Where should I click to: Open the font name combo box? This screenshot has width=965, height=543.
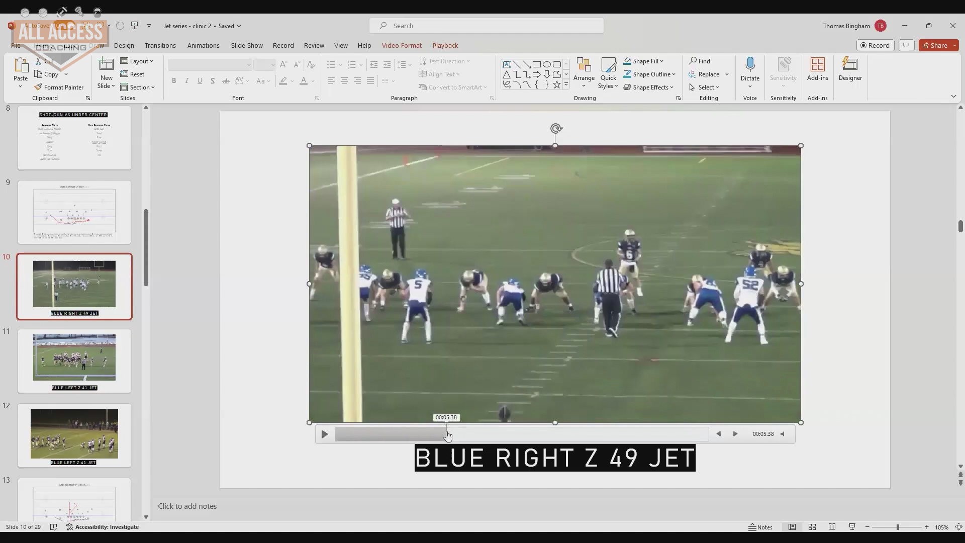[x=210, y=64]
